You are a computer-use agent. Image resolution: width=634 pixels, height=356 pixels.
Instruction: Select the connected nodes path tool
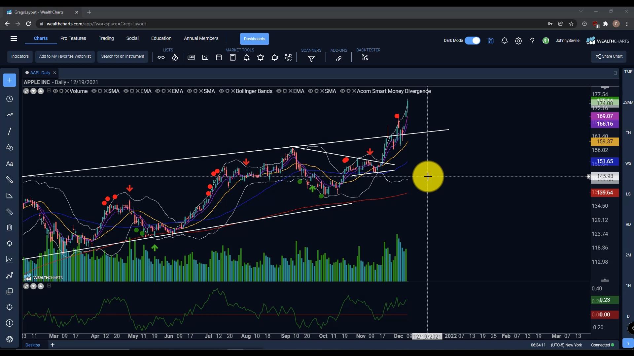[10, 275]
